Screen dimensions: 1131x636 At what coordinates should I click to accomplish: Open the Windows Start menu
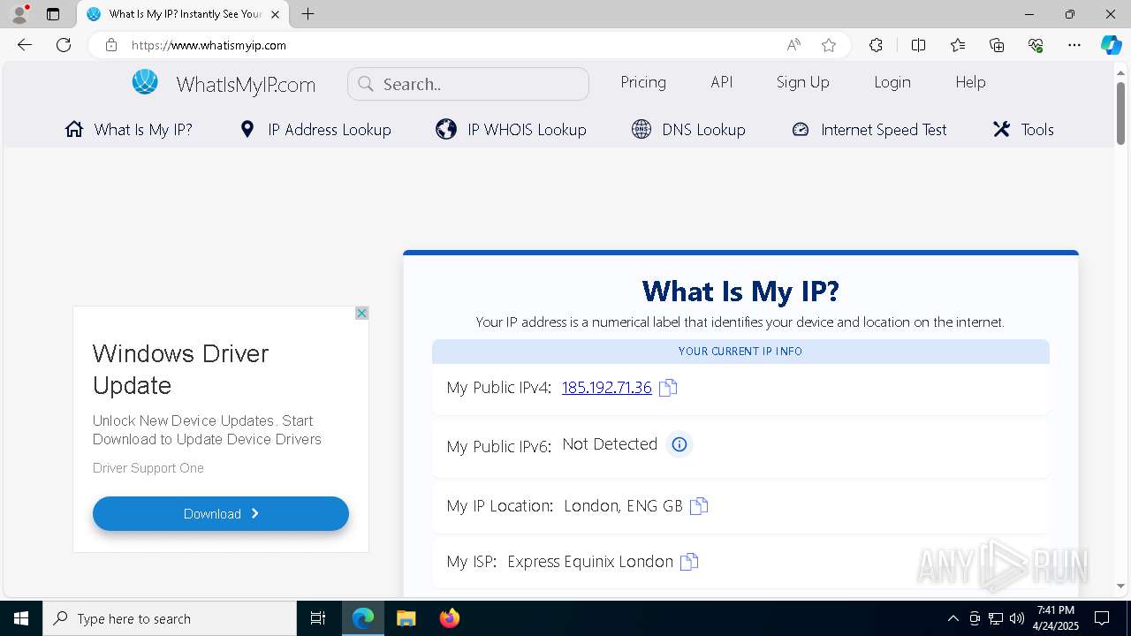coord(21,618)
